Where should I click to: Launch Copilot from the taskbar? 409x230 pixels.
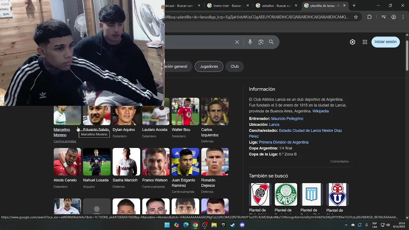point(176,225)
